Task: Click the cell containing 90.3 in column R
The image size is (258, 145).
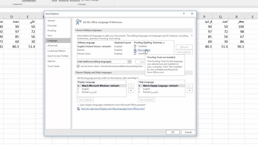Action: pos(237,47)
